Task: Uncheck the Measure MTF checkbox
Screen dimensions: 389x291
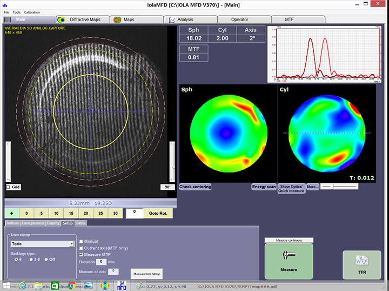Action: pyautogui.click(x=81, y=255)
